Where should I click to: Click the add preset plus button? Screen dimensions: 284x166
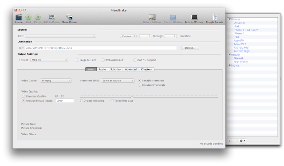click(229, 141)
